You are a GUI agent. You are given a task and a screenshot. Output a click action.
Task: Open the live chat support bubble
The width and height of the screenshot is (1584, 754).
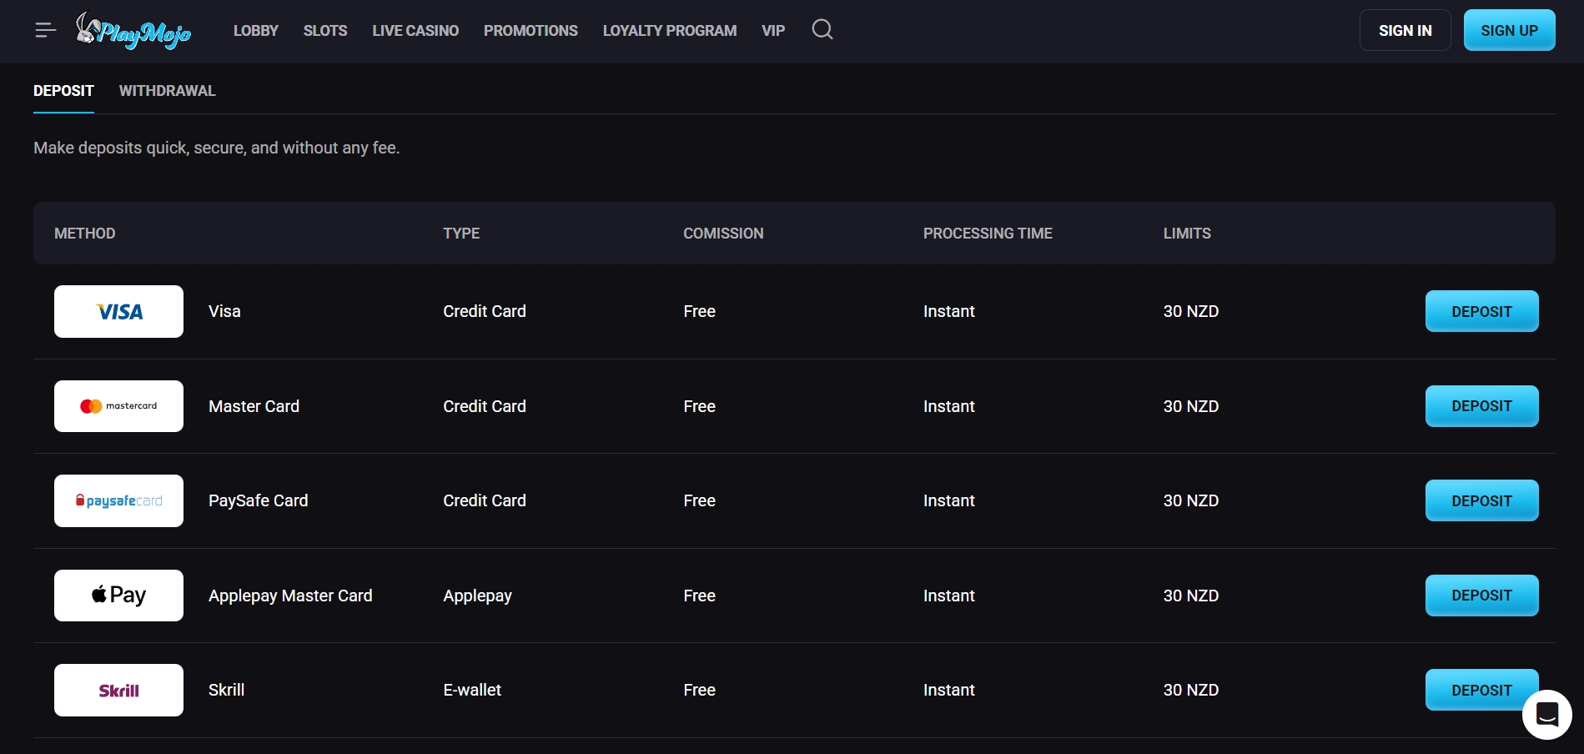click(1546, 715)
